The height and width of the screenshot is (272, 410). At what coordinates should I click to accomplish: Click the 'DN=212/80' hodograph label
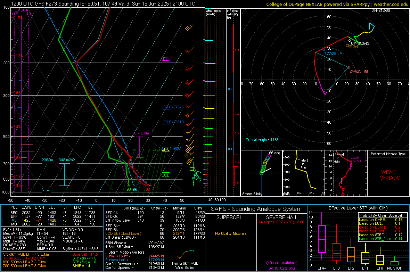[x=381, y=10]
